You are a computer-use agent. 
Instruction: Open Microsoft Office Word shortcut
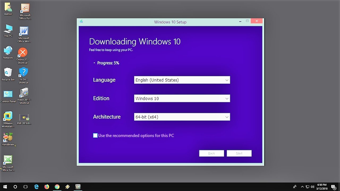pyautogui.click(x=24, y=34)
